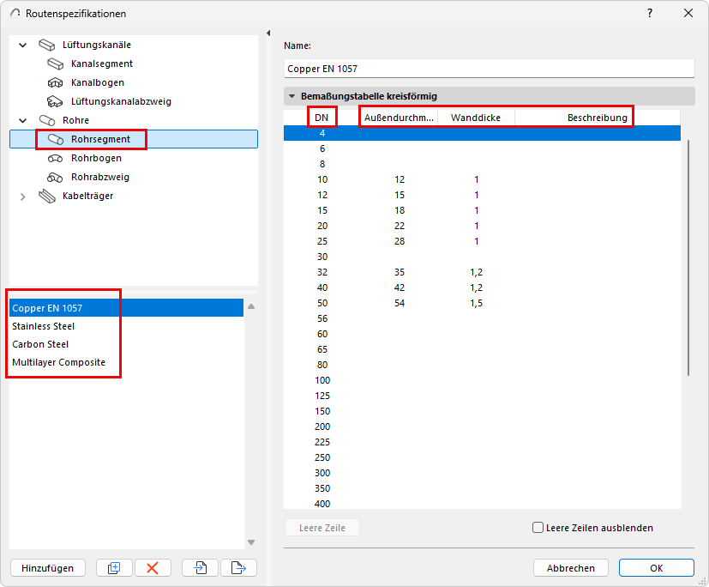Click outer diameter cell 42
Image resolution: width=709 pixels, height=587 pixels.
[400, 287]
